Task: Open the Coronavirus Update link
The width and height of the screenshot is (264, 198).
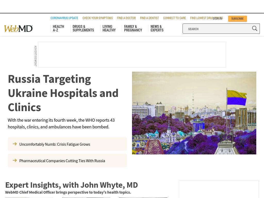Action: [64, 18]
